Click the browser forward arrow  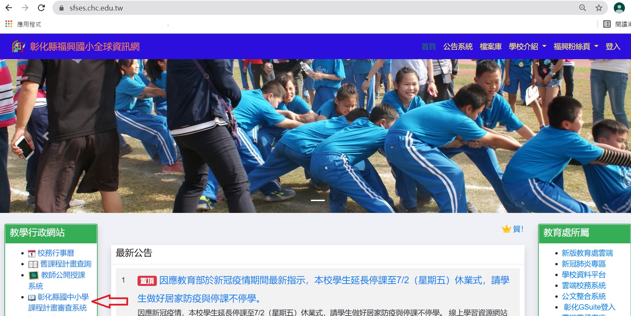(x=25, y=8)
